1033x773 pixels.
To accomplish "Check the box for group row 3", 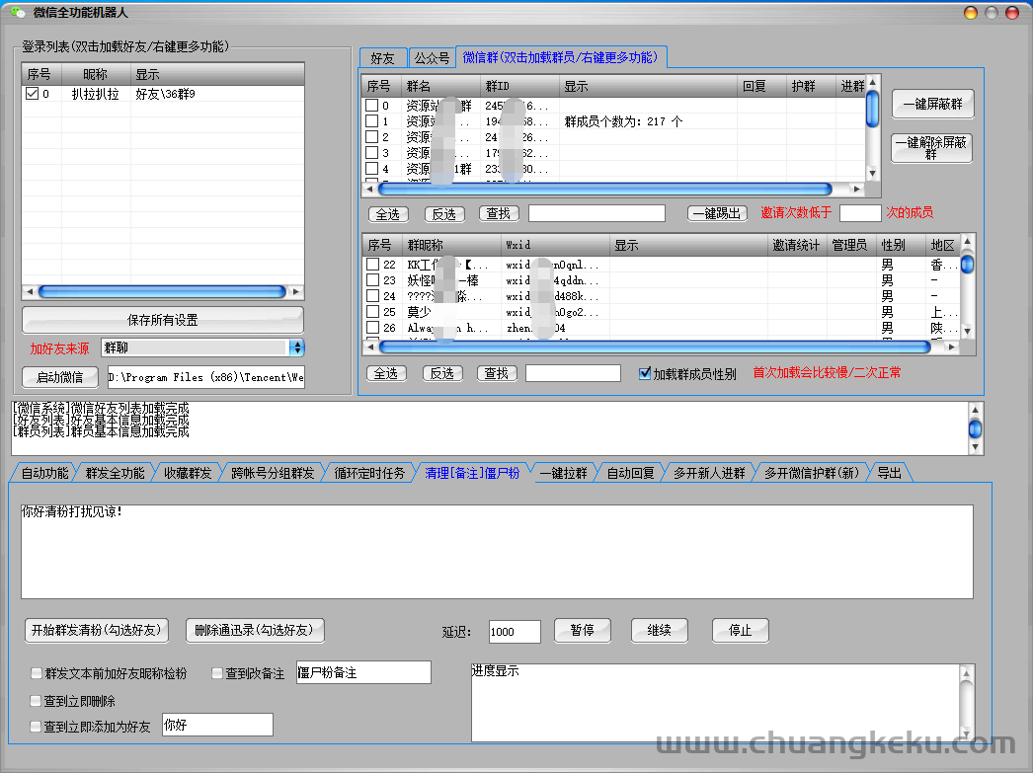I will [x=371, y=153].
